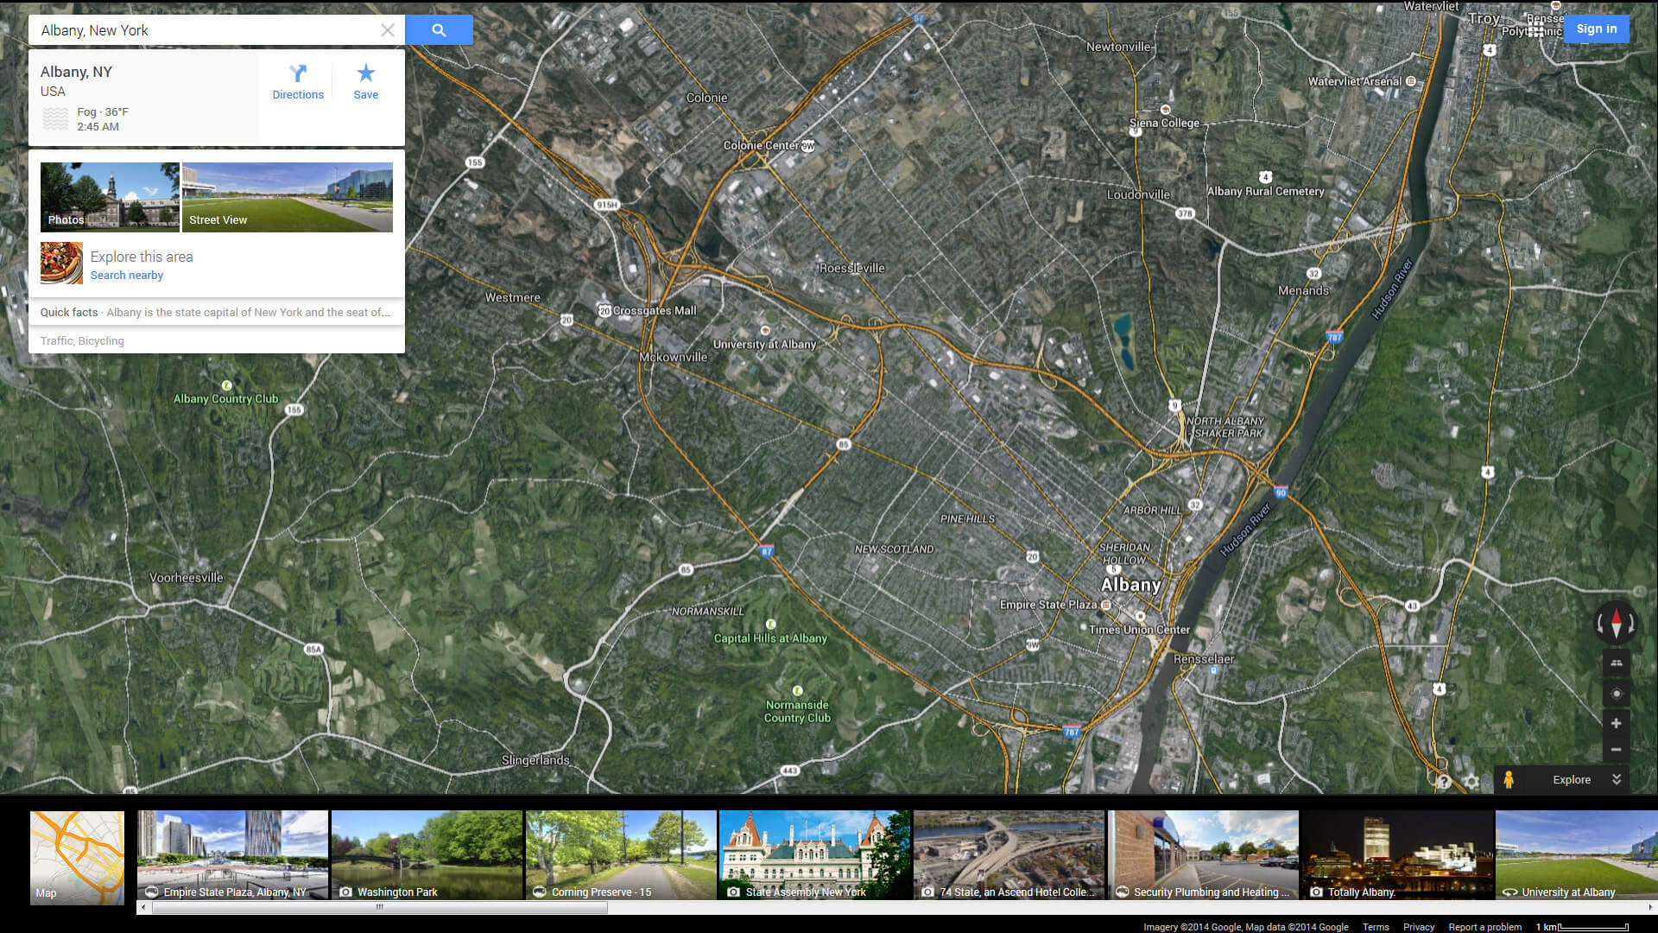This screenshot has width=1658, height=933.
Task: Toggle the Traffic layer option
Action: pos(56,341)
